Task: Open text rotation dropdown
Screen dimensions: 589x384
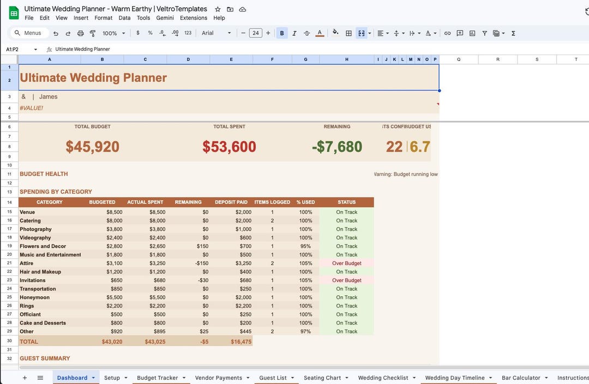Action: point(430,33)
